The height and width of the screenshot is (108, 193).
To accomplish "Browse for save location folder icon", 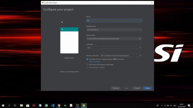I will [x=140, y=39].
